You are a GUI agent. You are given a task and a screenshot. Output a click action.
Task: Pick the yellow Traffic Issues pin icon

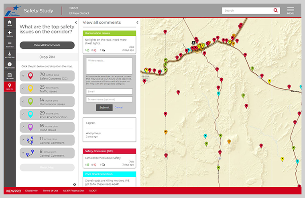click(31, 89)
